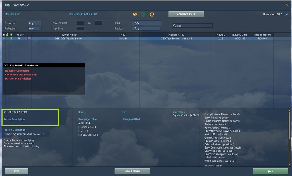Open the MULTIPLAYER title menu area
Image resolution: width=292 pixels, height=176 pixels.
coord(17,5)
